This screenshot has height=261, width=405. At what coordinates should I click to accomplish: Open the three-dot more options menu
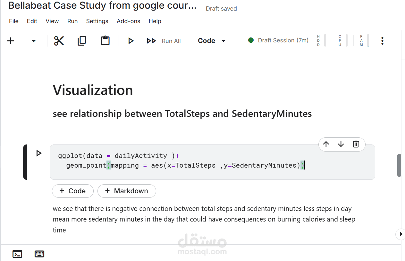pos(382,41)
